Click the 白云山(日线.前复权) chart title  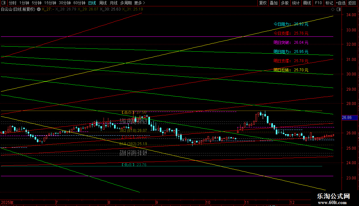(x=18, y=9)
